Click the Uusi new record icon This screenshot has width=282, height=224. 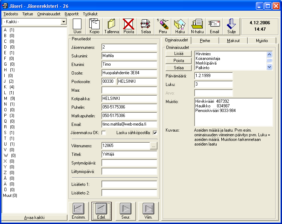coord(77,26)
